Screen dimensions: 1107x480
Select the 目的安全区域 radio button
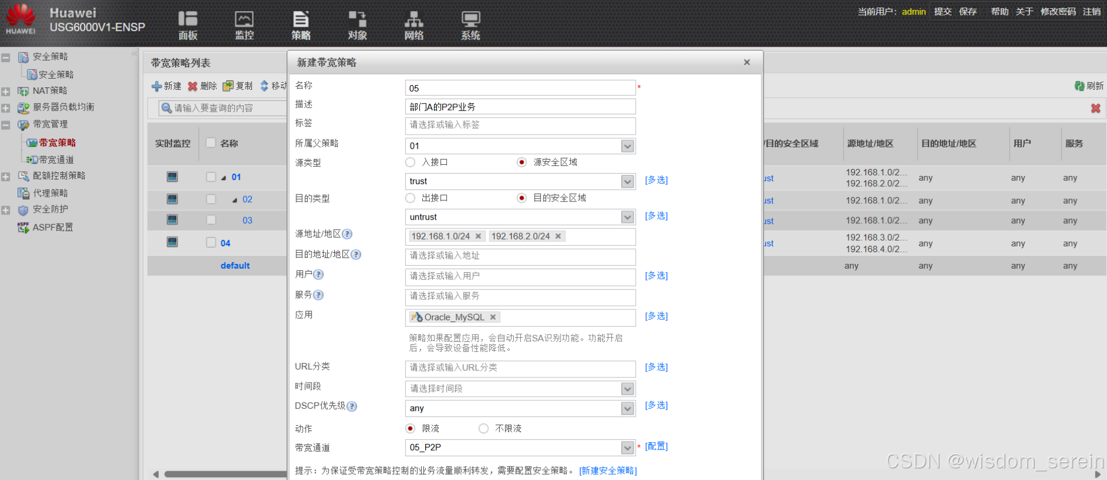(522, 198)
